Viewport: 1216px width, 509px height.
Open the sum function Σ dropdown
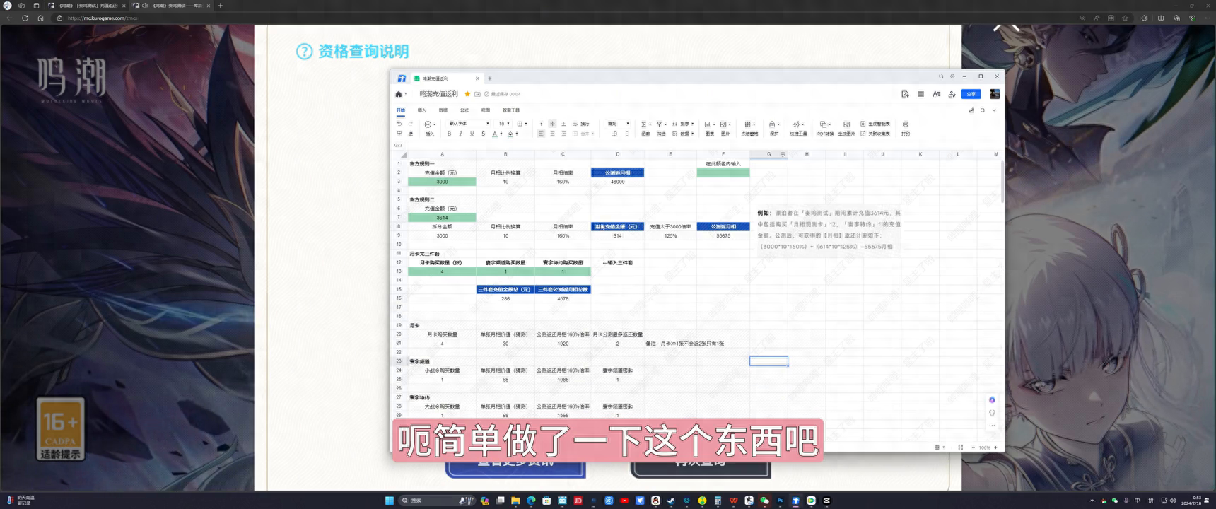point(645,124)
